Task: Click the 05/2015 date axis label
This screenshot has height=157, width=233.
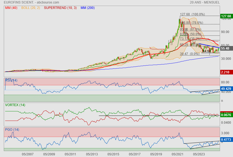Action: point(113,154)
